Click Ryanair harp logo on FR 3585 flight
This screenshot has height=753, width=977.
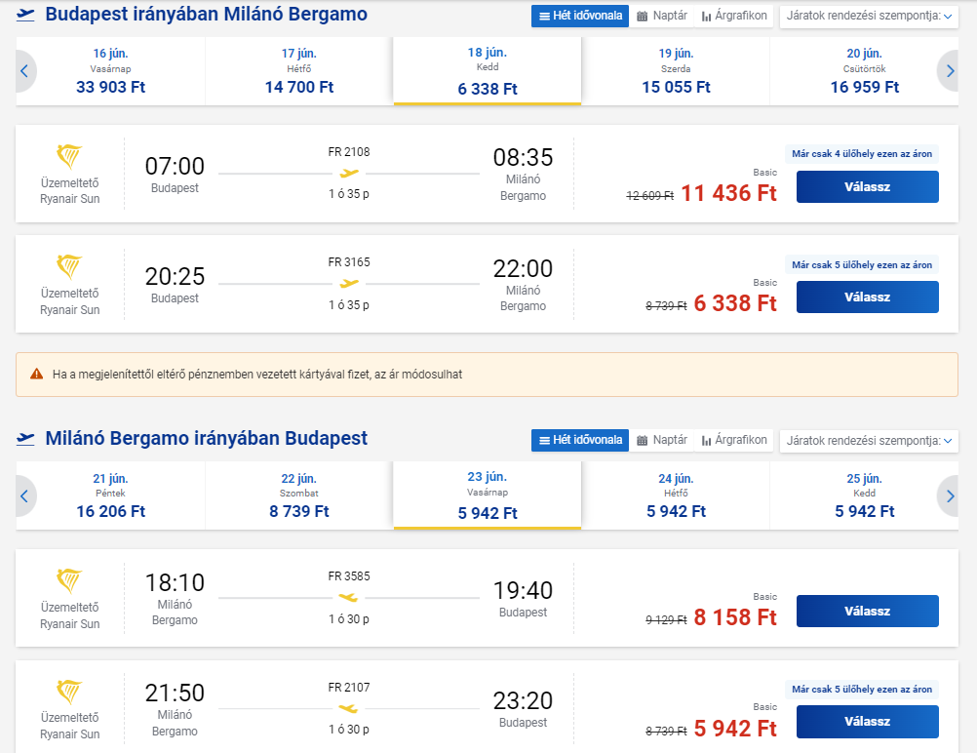69,581
